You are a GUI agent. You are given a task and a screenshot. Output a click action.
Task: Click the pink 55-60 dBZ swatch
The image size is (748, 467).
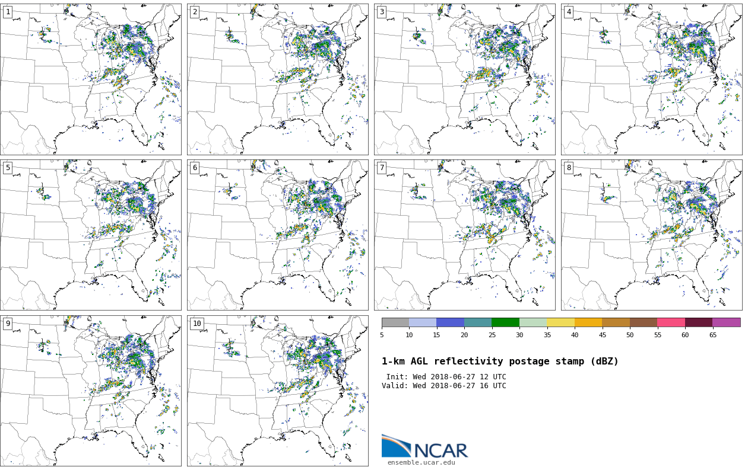pyautogui.click(x=671, y=322)
